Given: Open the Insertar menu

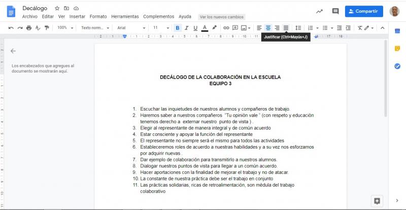Looking at the screenshot, I should coord(77,17).
